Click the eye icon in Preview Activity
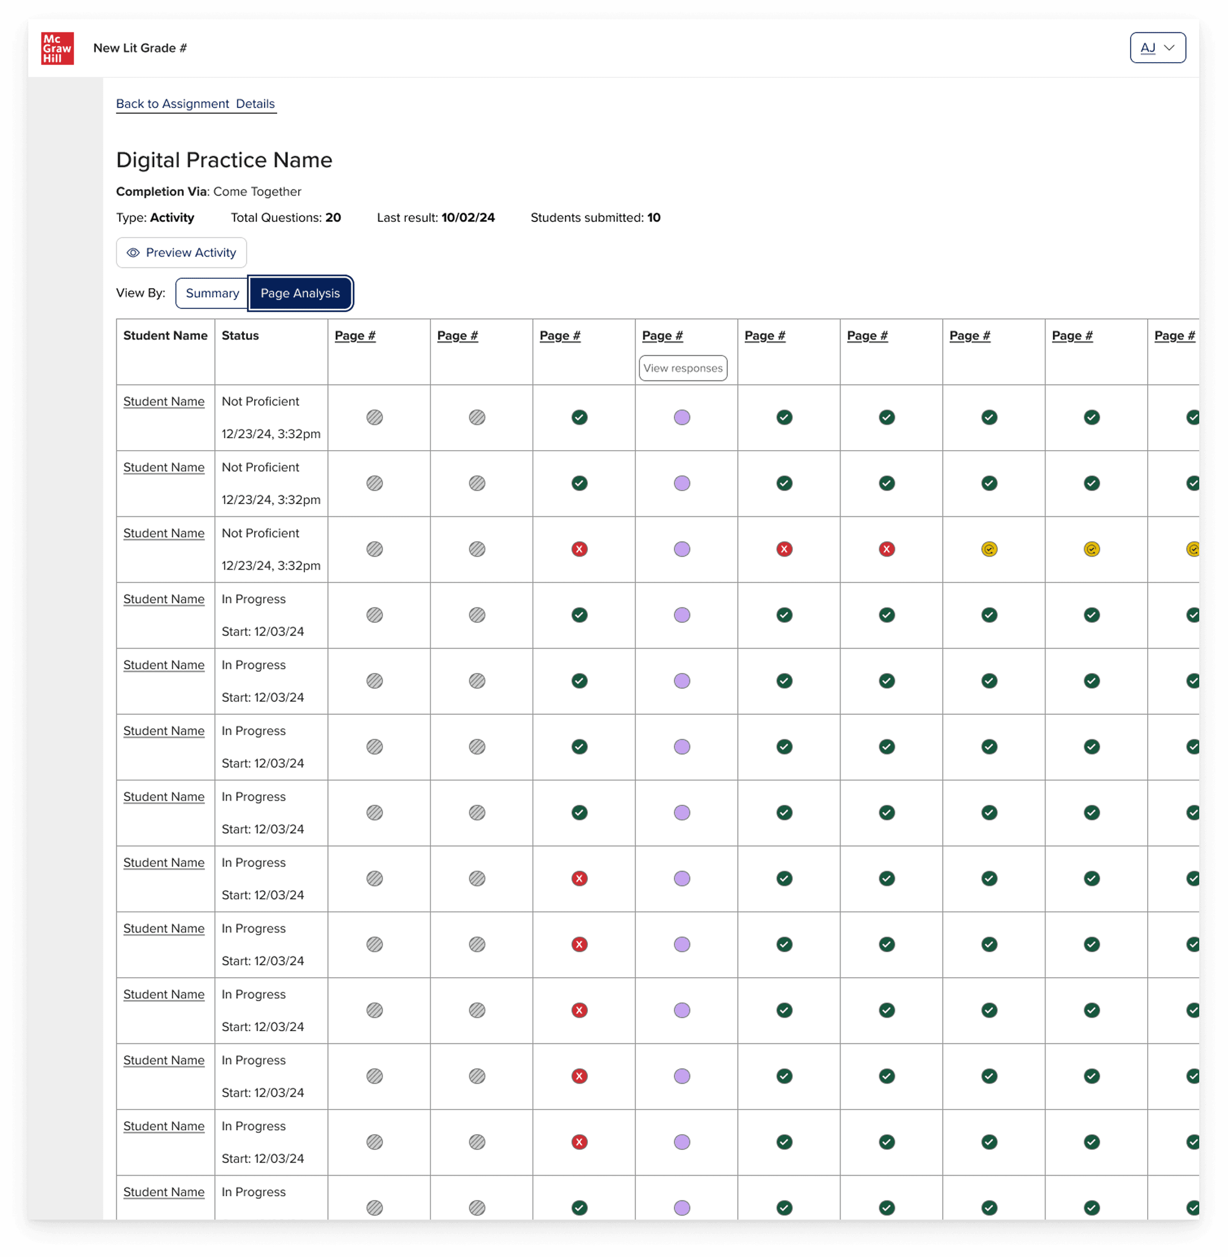Viewport: 1228px width, 1257px height. (133, 253)
